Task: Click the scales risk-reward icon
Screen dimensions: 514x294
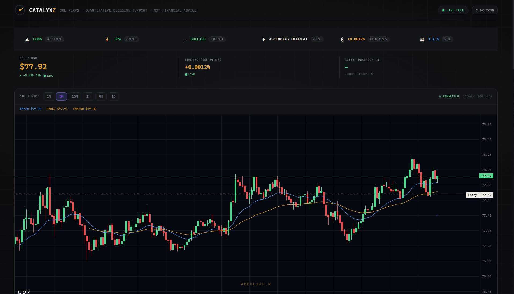Action: point(422,39)
